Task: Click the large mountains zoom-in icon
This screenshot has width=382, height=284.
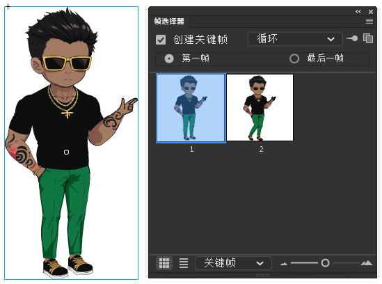Action: coord(367,263)
